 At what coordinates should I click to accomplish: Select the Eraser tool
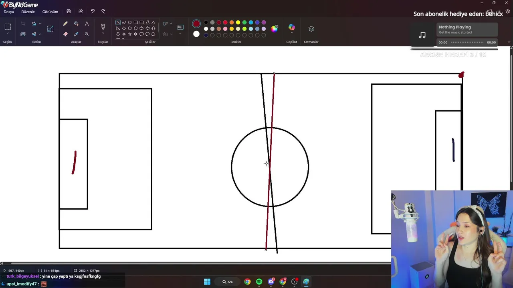click(x=65, y=34)
